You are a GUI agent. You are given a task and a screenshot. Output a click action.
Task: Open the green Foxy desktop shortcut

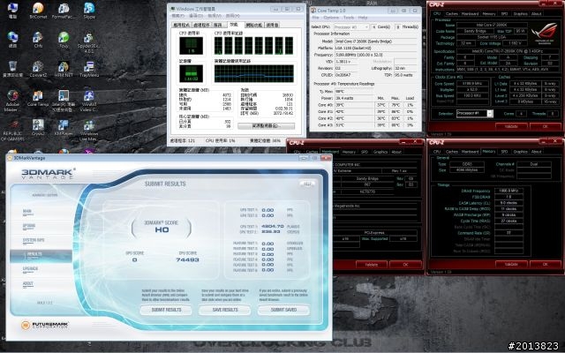[x=64, y=40]
